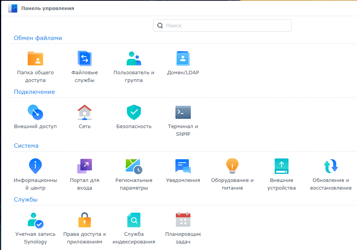The height and width of the screenshot is (250, 357).
Task: Click the Обмен файлами section heading
Action: pyautogui.click(x=38, y=38)
